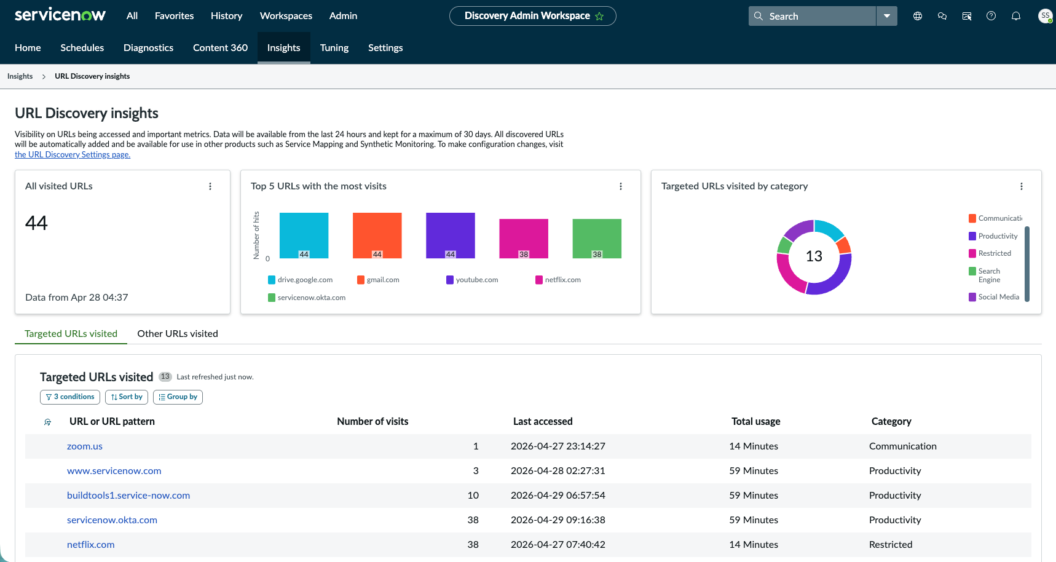The height and width of the screenshot is (562, 1056).
Task: Select the Insights tab
Action: coord(284,48)
